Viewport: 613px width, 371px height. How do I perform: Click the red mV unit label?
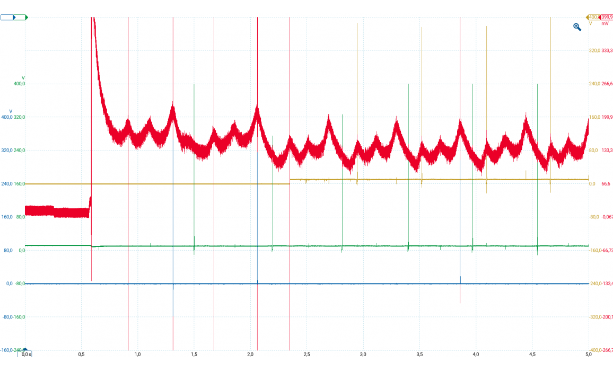point(605,24)
